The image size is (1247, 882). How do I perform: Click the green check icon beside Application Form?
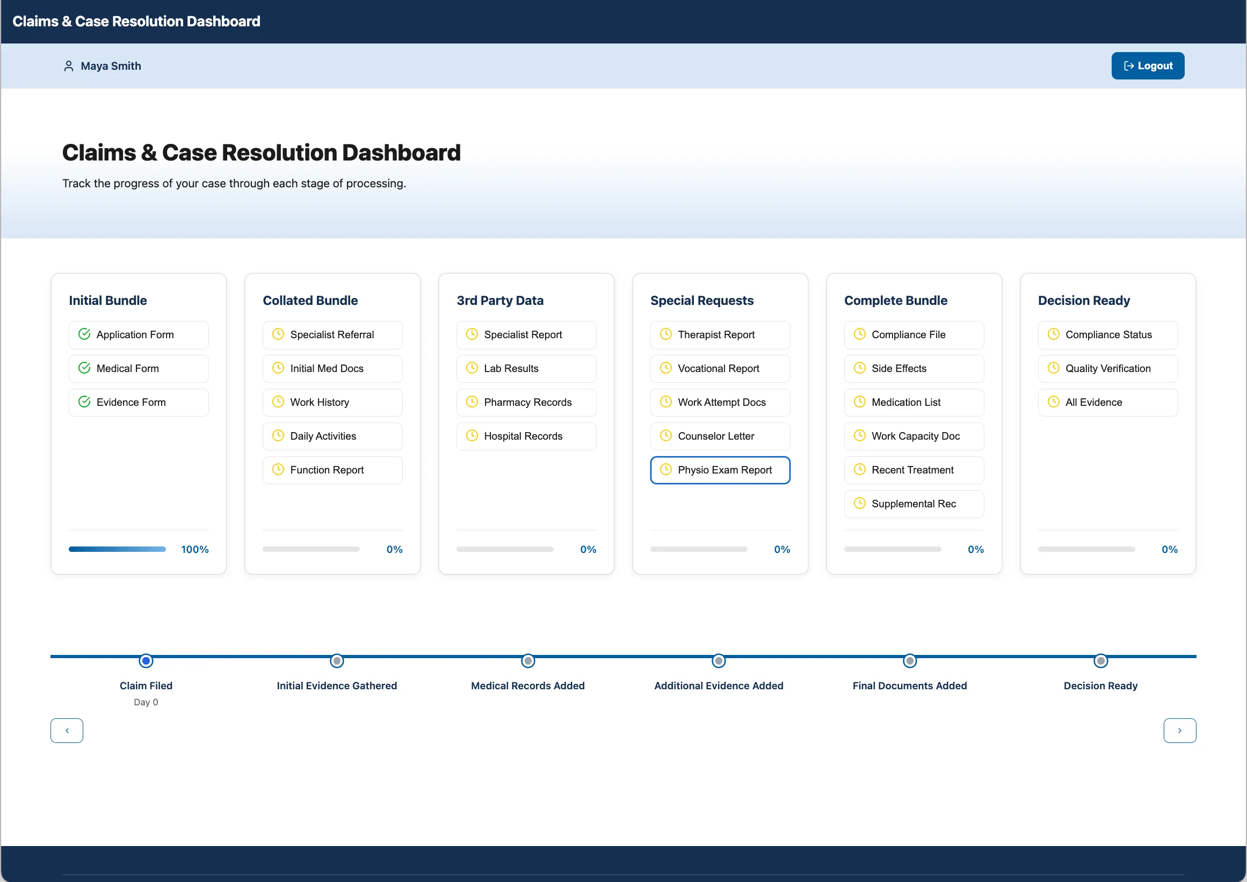pyautogui.click(x=84, y=334)
